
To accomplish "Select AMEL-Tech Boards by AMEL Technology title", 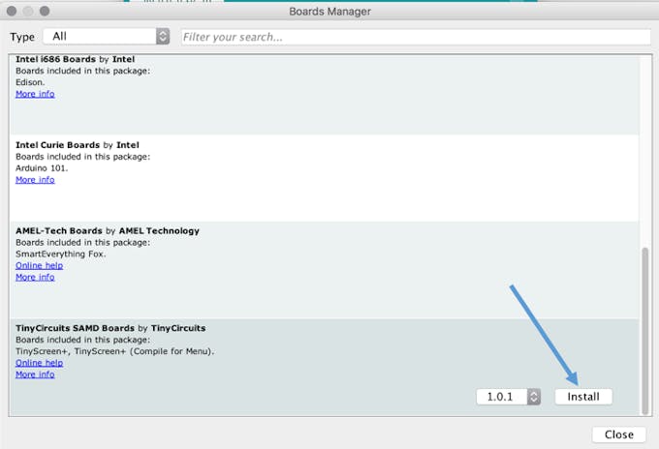I will pyautogui.click(x=108, y=231).
